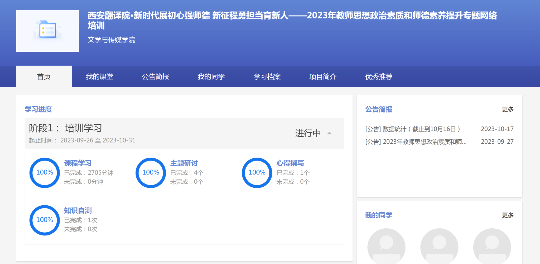Screen dimensions: 540x264
Task: Open announcement 2023年教师思想政治素质和师...
Action: [416, 142]
